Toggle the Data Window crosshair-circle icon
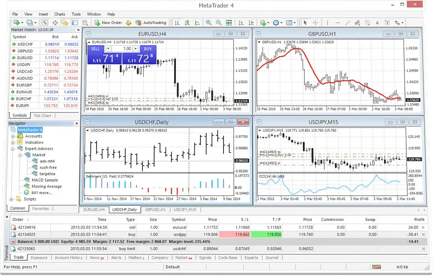 pyautogui.click(x=55, y=23)
